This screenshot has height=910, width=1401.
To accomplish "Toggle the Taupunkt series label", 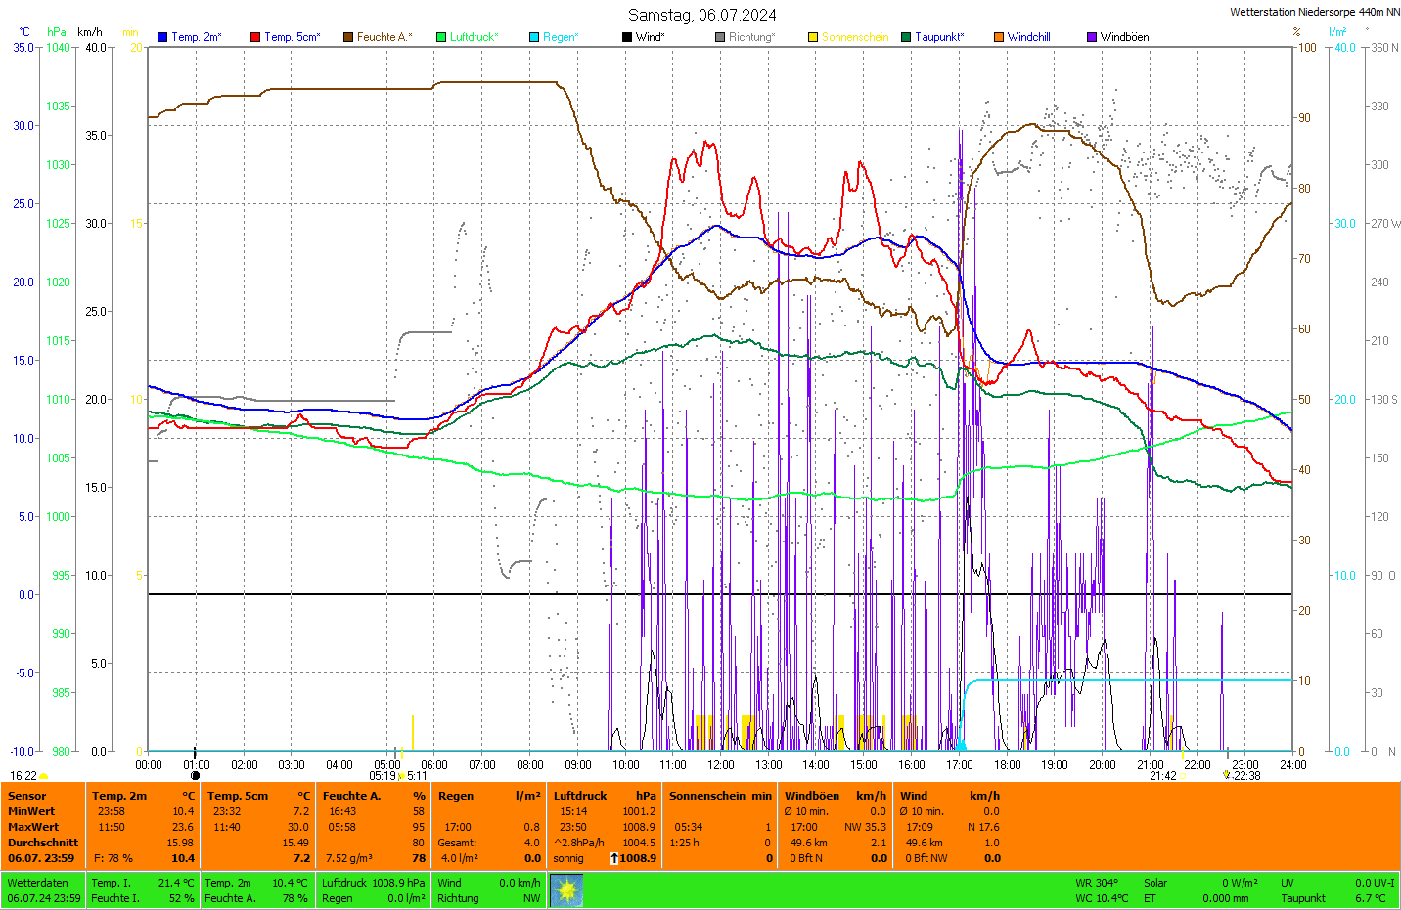I will tap(938, 37).
